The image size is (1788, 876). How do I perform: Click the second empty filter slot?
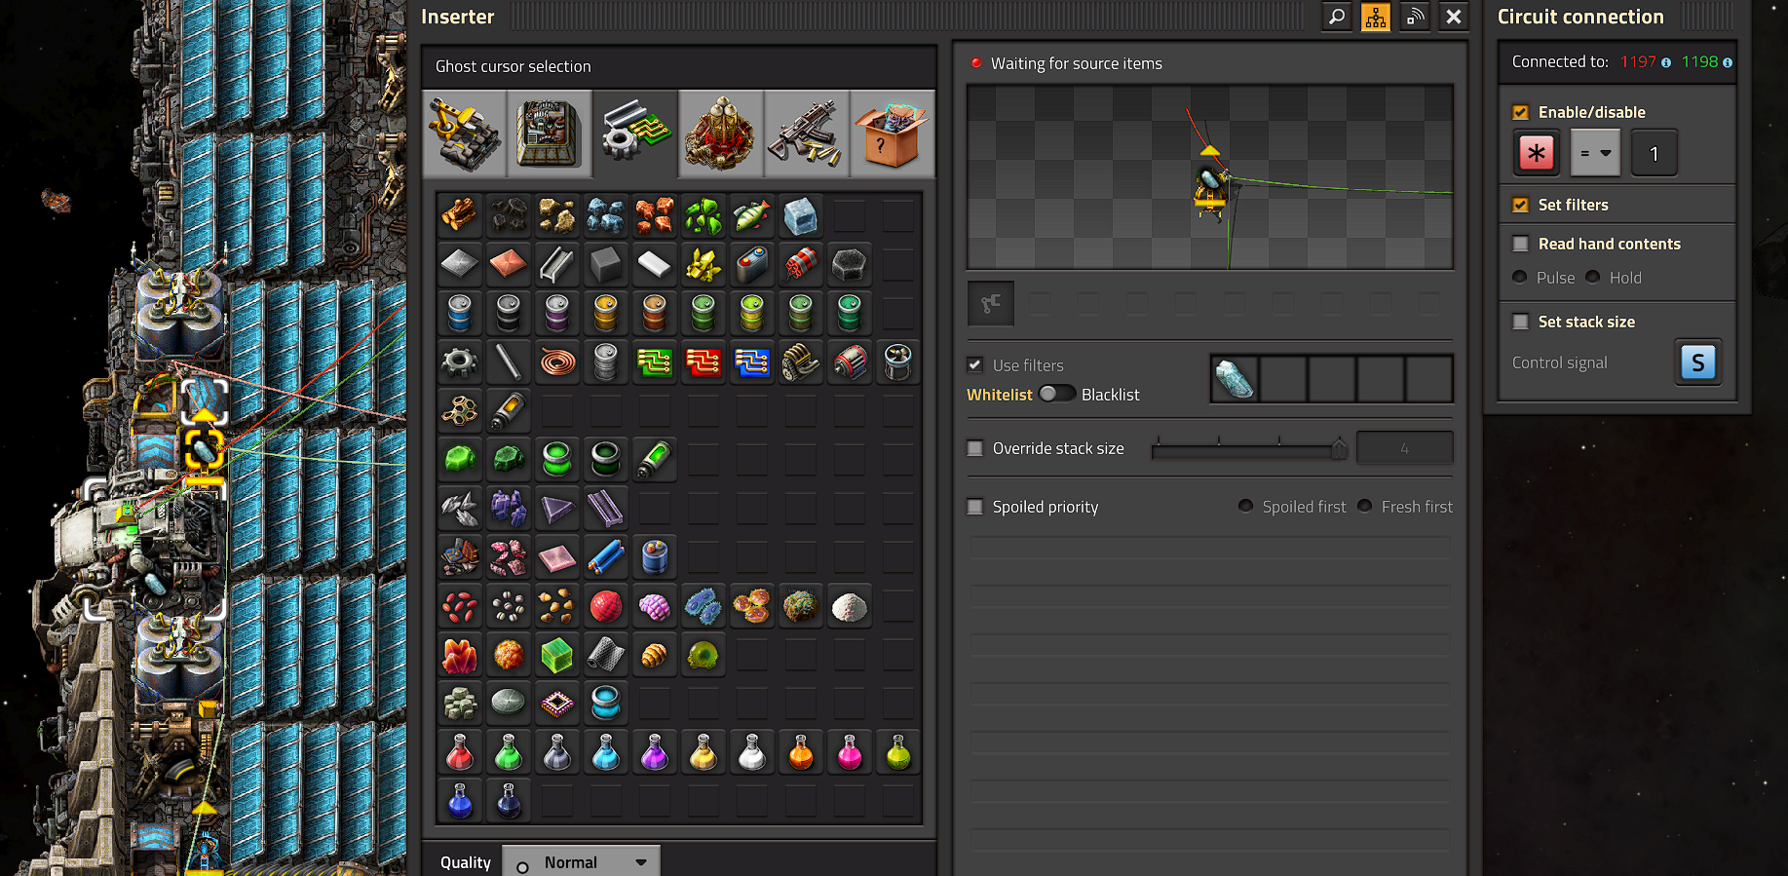tap(1283, 379)
